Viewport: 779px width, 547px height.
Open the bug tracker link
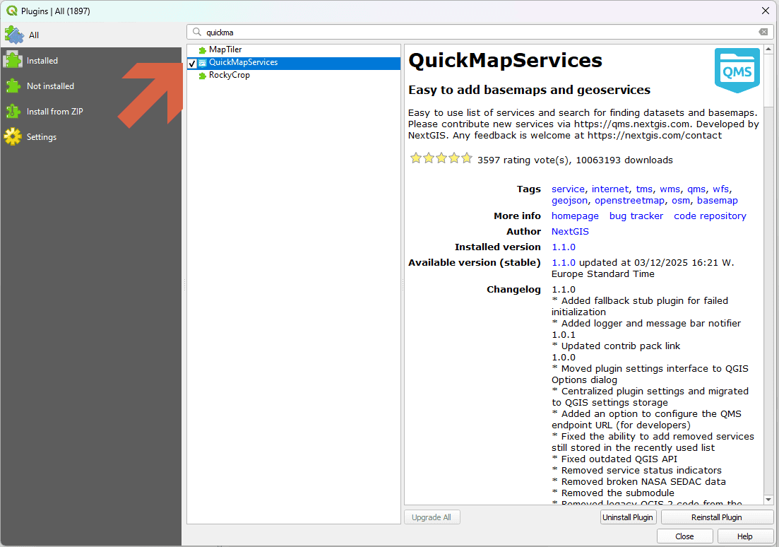[636, 216]
